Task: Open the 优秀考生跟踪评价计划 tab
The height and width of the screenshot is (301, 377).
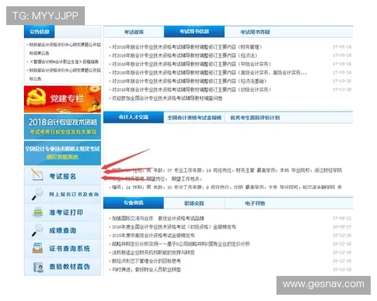Action: coord(255,118)
